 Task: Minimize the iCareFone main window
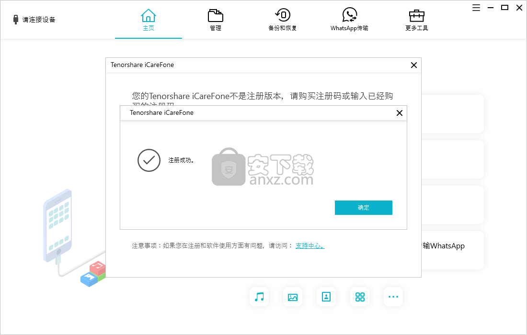click(491, 8)
